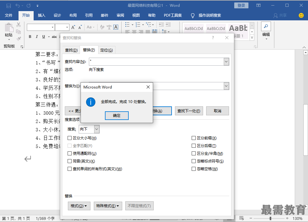This screenshot has height=222, width=308.
Task: Click inside the 查找内容 input field
Action: point(156,62)
